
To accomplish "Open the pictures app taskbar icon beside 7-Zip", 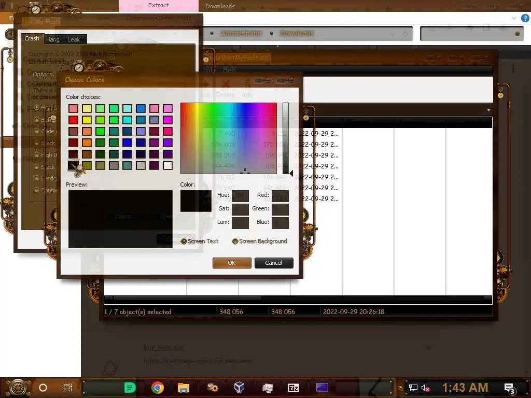I will (x=267, y=388).
